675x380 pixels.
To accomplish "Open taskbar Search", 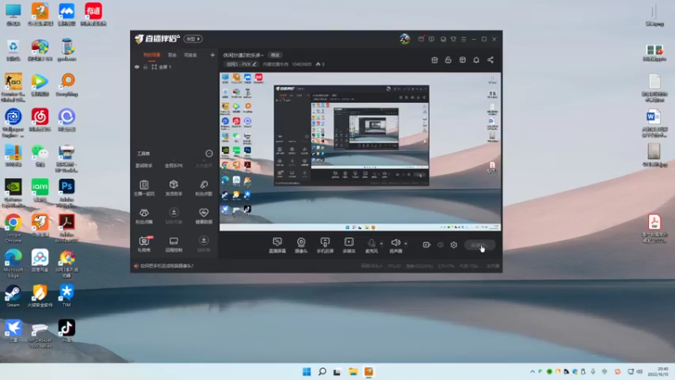I will (322, 372).
